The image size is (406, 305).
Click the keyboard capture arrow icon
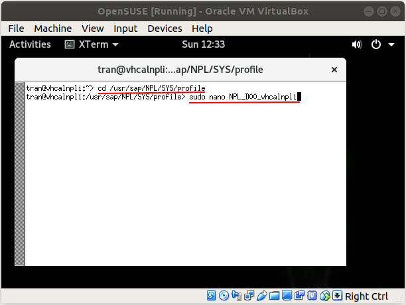[x=337, y=296]
